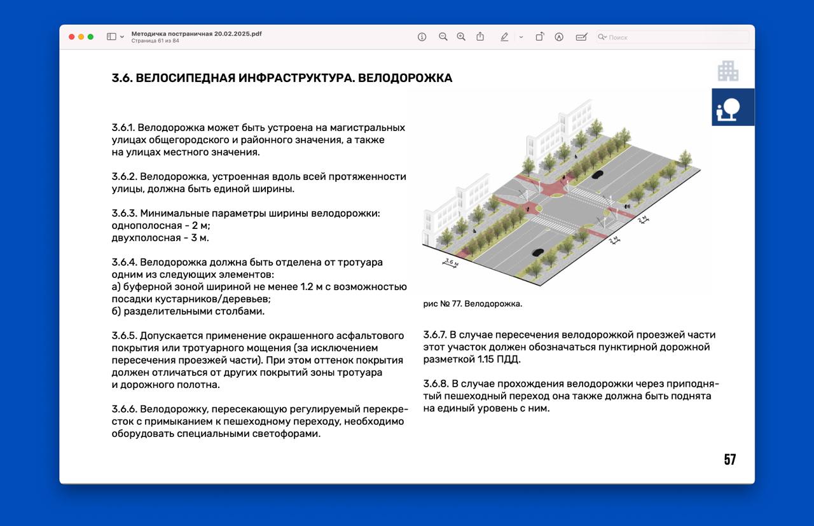Open the sidebar view toggle
This screenshot has width=814, height=526.
(111, 37)
